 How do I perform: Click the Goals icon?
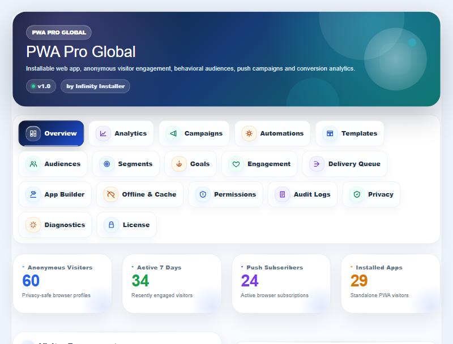pyautogui.click(x=179, y=164)
